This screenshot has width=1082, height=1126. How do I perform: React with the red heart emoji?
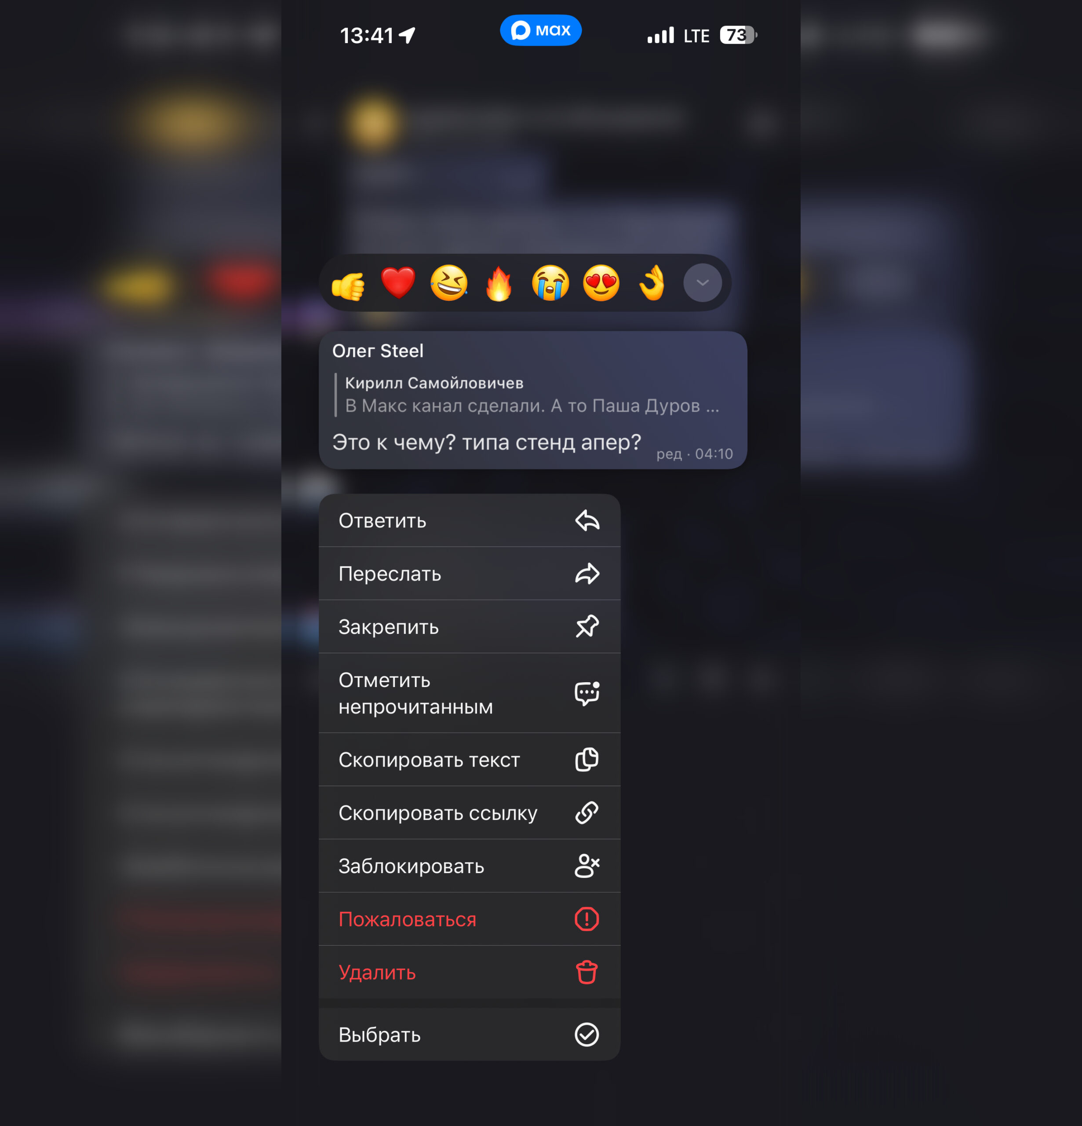pyautogui.click(x=398, y=283)
